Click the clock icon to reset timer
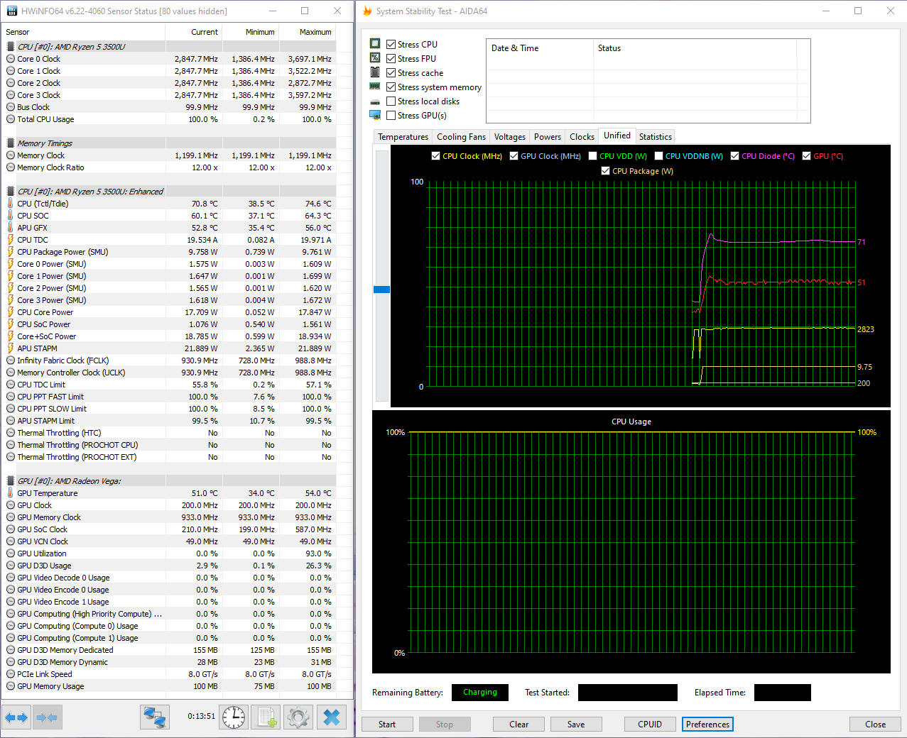This screenshot has width=907, height=738. click(x=234, y=717)
